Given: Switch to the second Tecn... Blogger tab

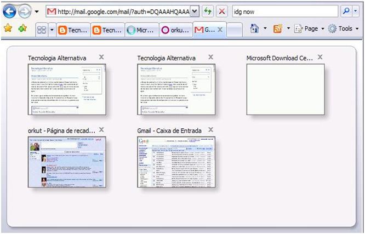Looking at the screenshot, I should tap(108, 30).
